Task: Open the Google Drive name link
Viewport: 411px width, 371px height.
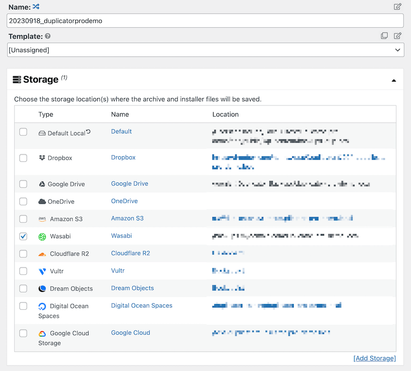Action: point(129,184)
